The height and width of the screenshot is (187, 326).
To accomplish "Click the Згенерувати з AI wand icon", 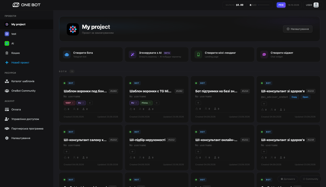I will [x=132, y=54].
